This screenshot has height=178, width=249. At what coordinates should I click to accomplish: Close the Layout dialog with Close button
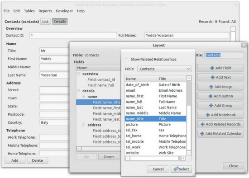[x=233, y=166]
